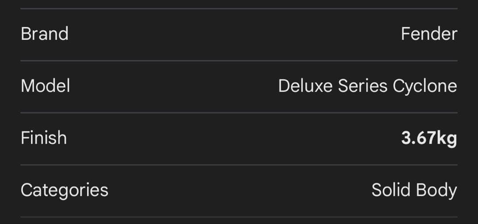Click the Finish label
Viewport: 478px width, 224px height.
coord(44,138)
